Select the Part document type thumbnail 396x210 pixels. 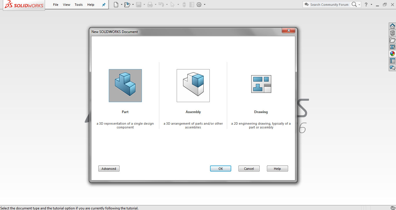click(x=125, y=86)
